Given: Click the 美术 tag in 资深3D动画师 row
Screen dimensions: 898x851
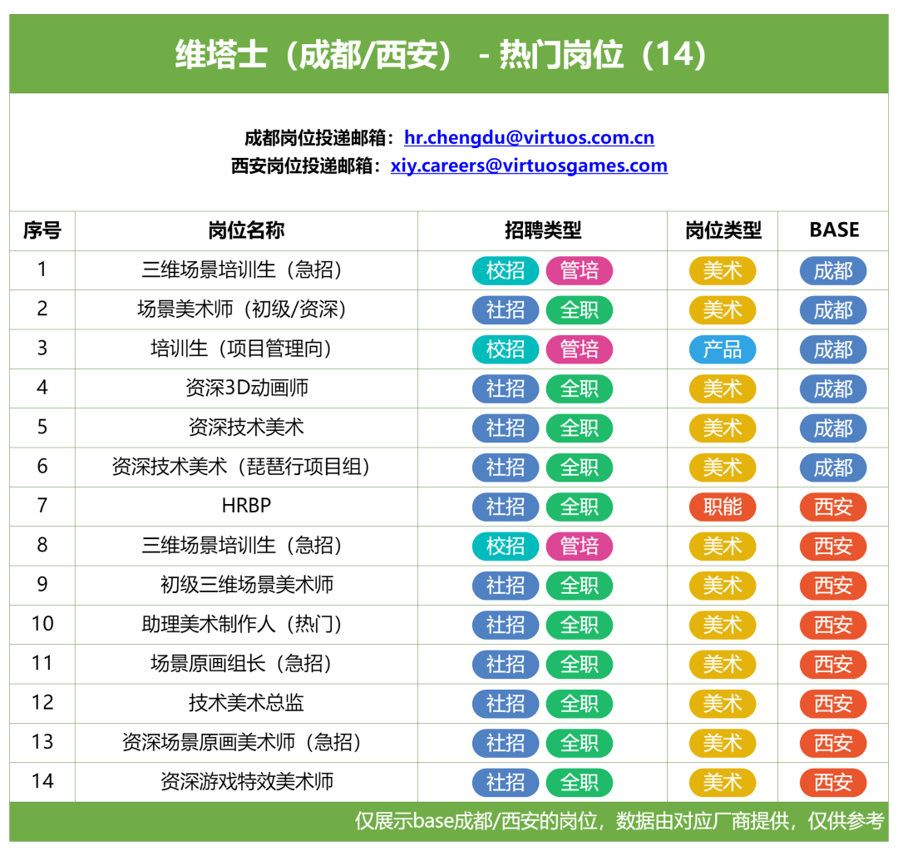Looking at the screenshot, I should [x=723, y=389].
